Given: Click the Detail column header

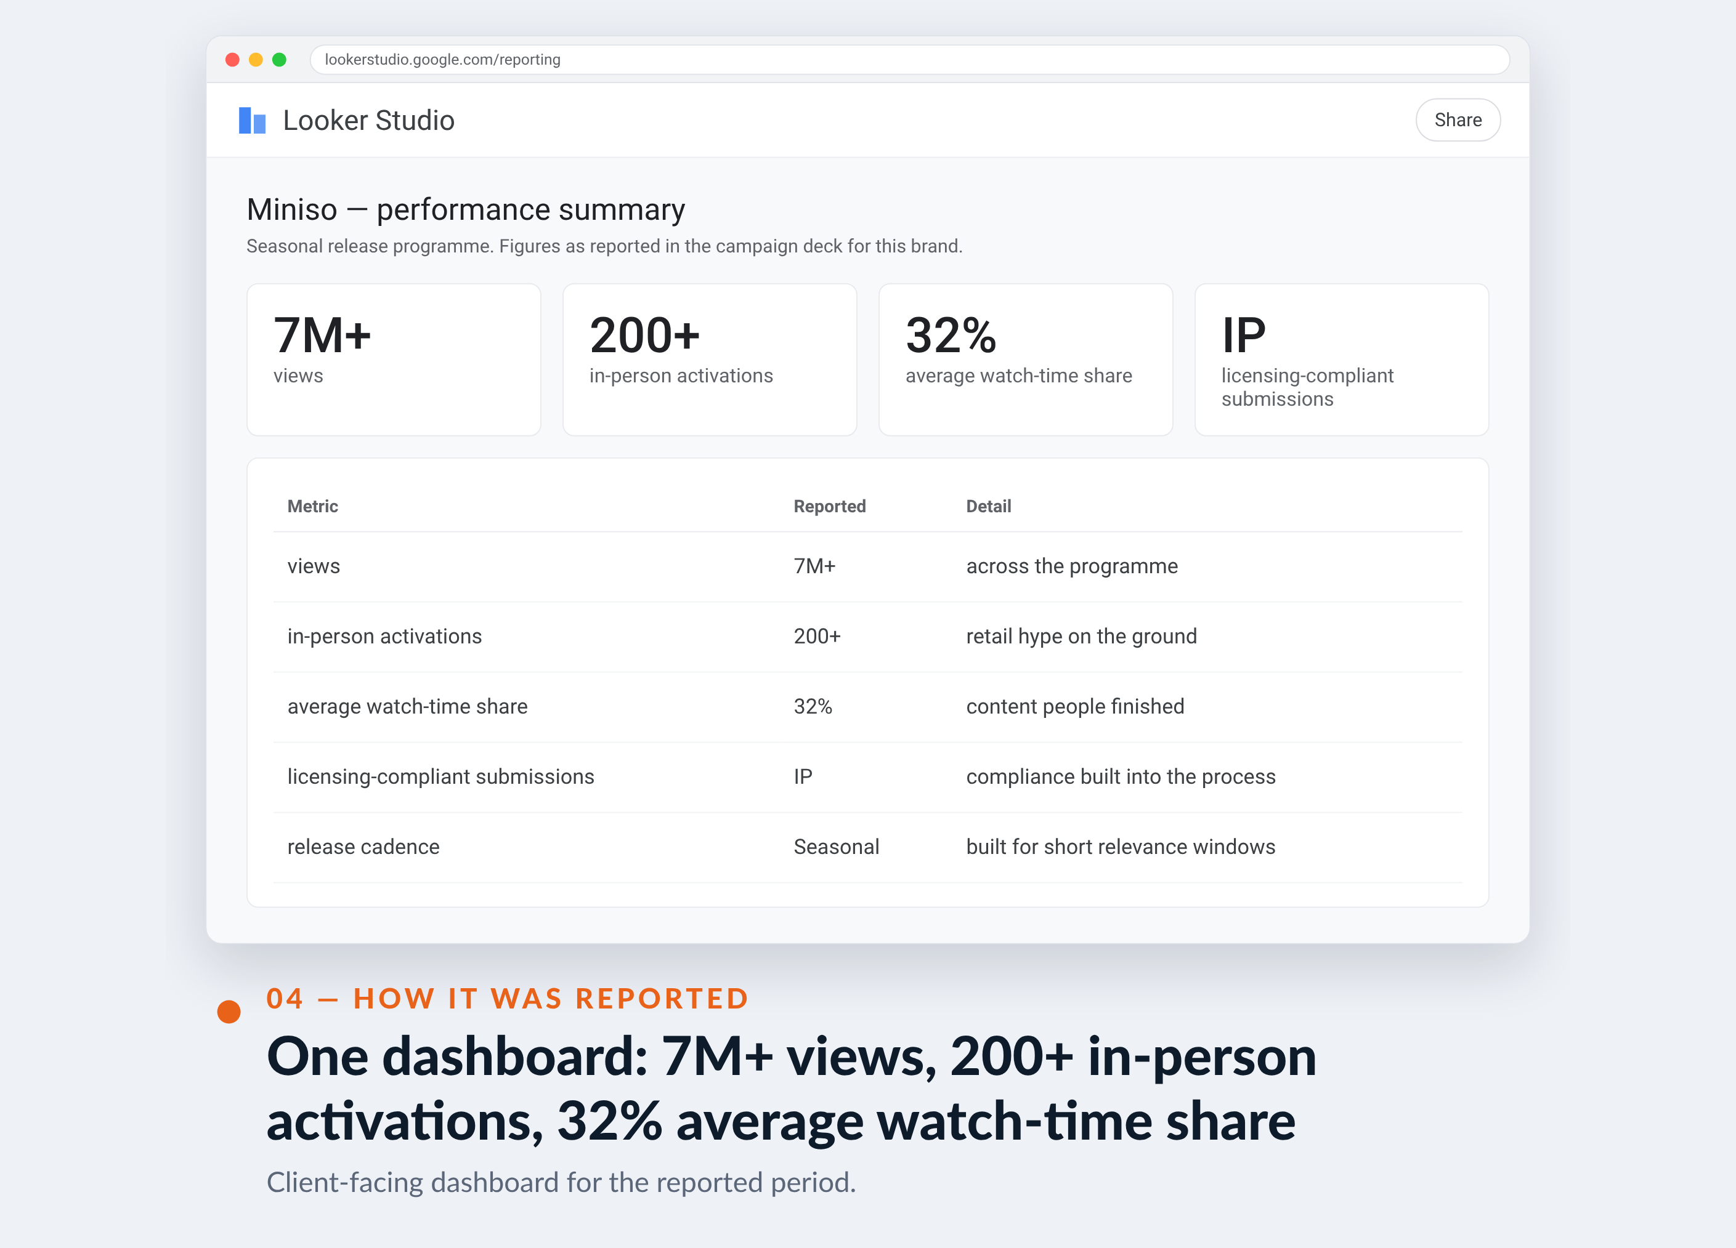Looking at the screenshot, I should coord(988,505).
